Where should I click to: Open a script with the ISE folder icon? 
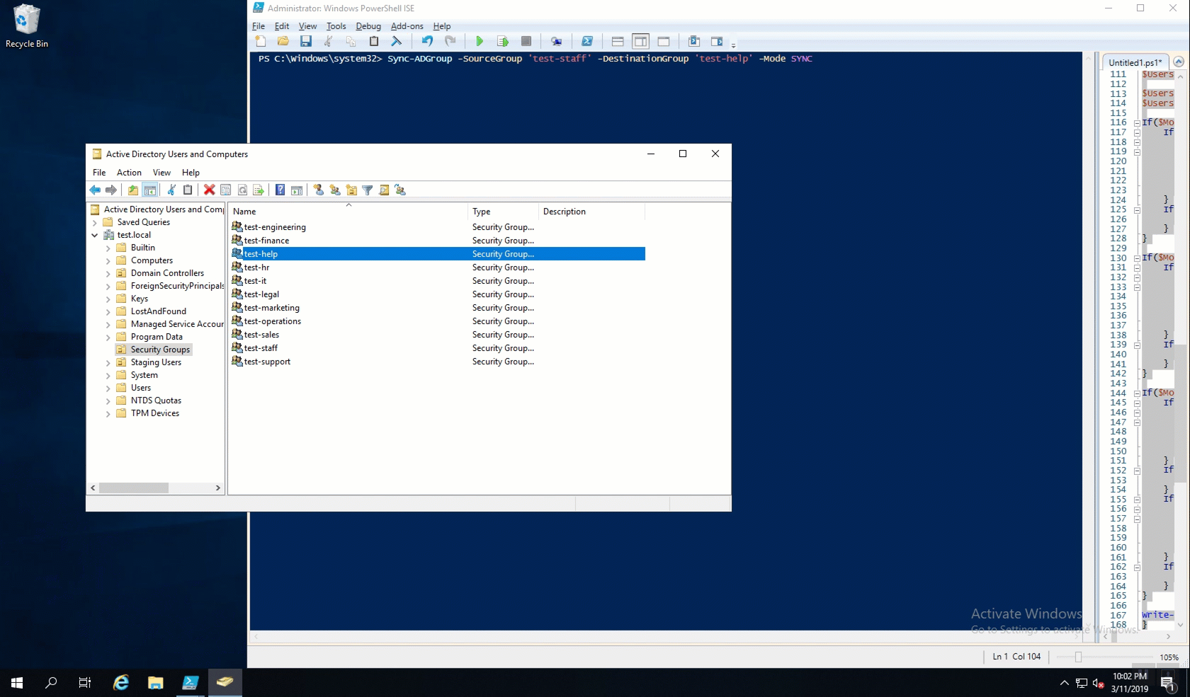tap(283, 41)
